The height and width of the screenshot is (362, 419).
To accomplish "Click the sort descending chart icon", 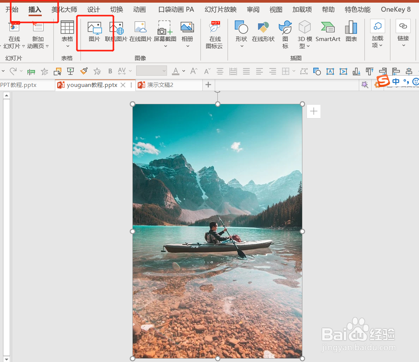I will [356, 71].
